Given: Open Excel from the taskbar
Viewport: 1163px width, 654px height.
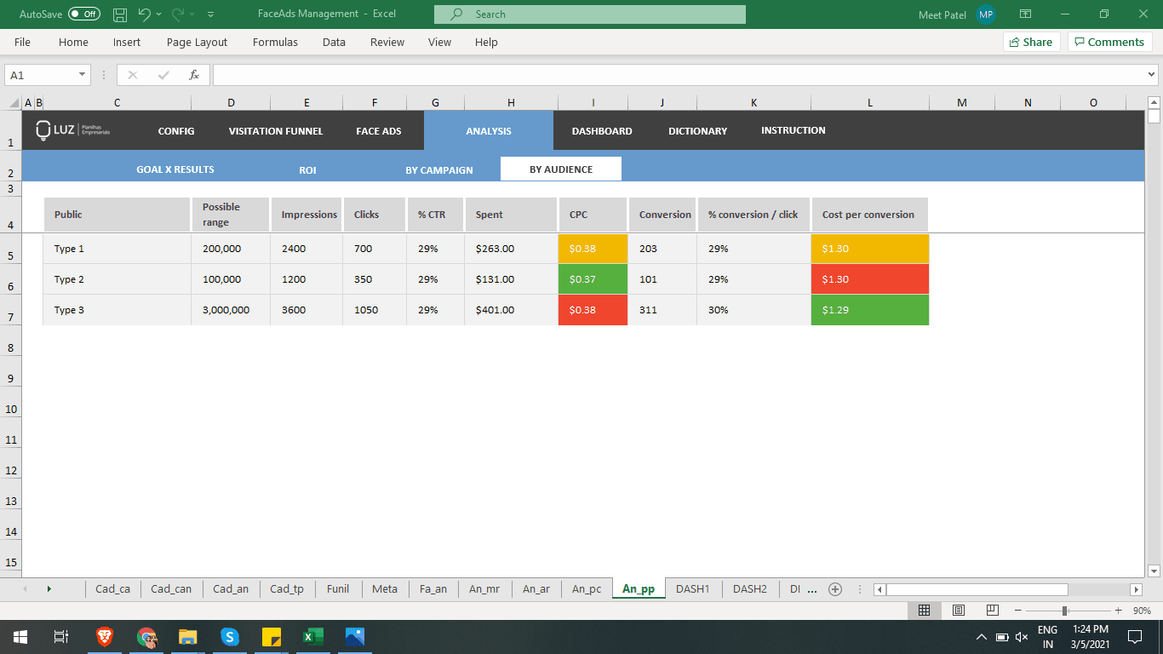Looking at the screenshot, I should click(x=313, y=636).
